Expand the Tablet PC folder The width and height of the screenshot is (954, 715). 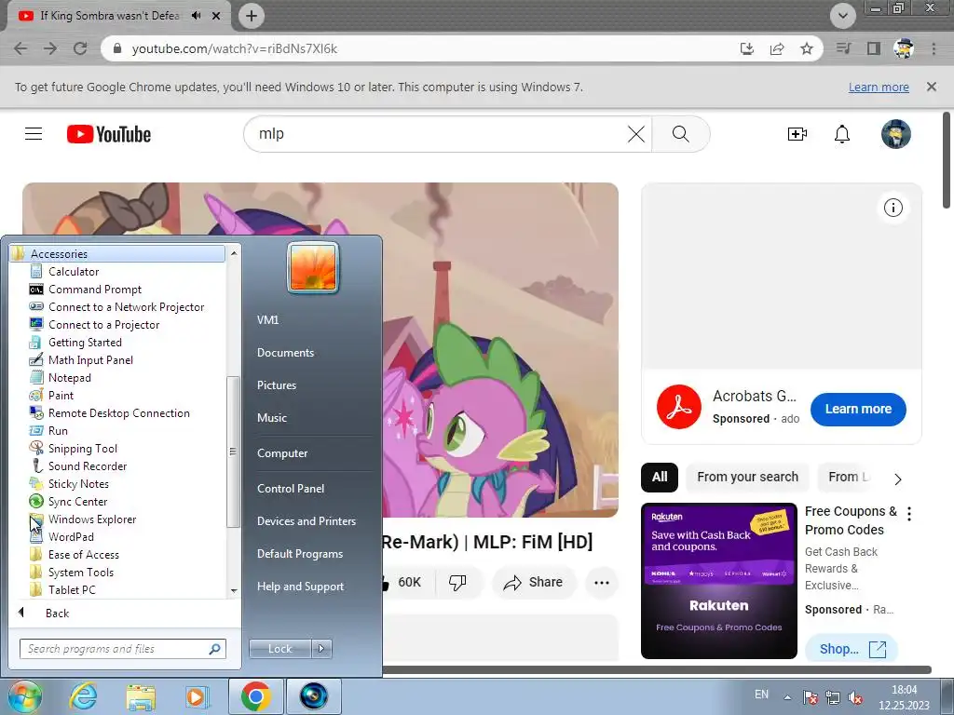(71, 589)
